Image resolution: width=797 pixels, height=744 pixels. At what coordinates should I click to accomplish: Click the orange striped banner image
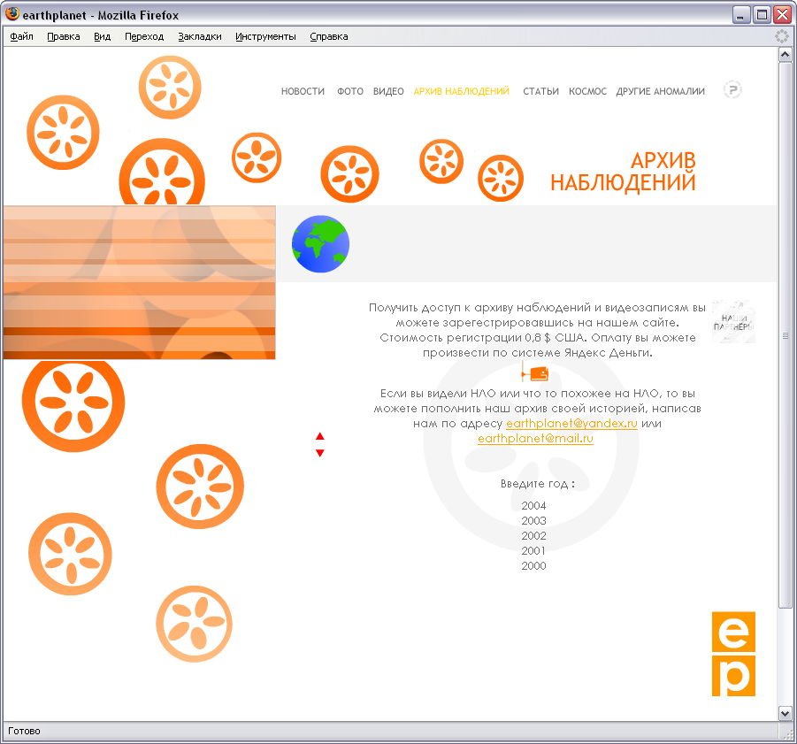(139, 282)
